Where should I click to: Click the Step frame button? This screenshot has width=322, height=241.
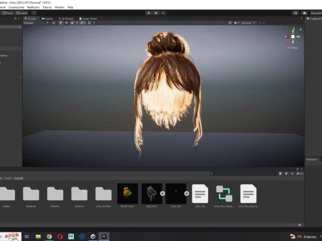tap(163, 13)
